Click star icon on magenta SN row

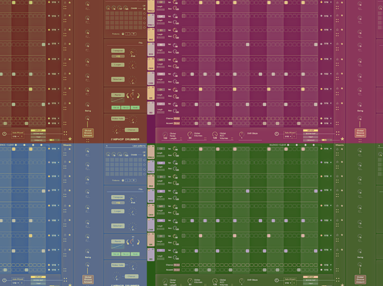343,89
